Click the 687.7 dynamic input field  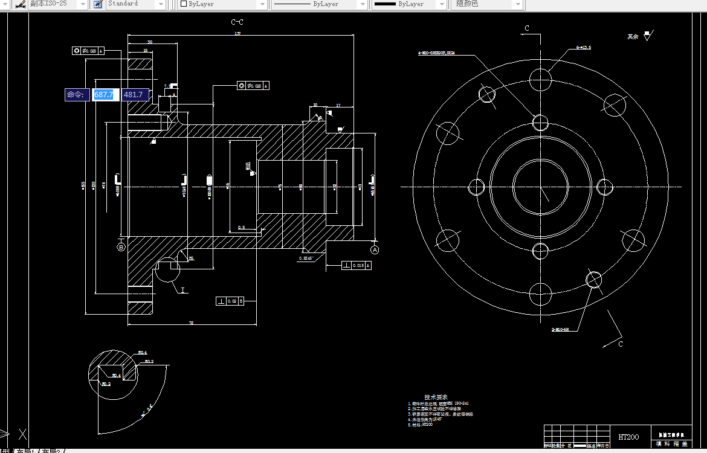105,94
